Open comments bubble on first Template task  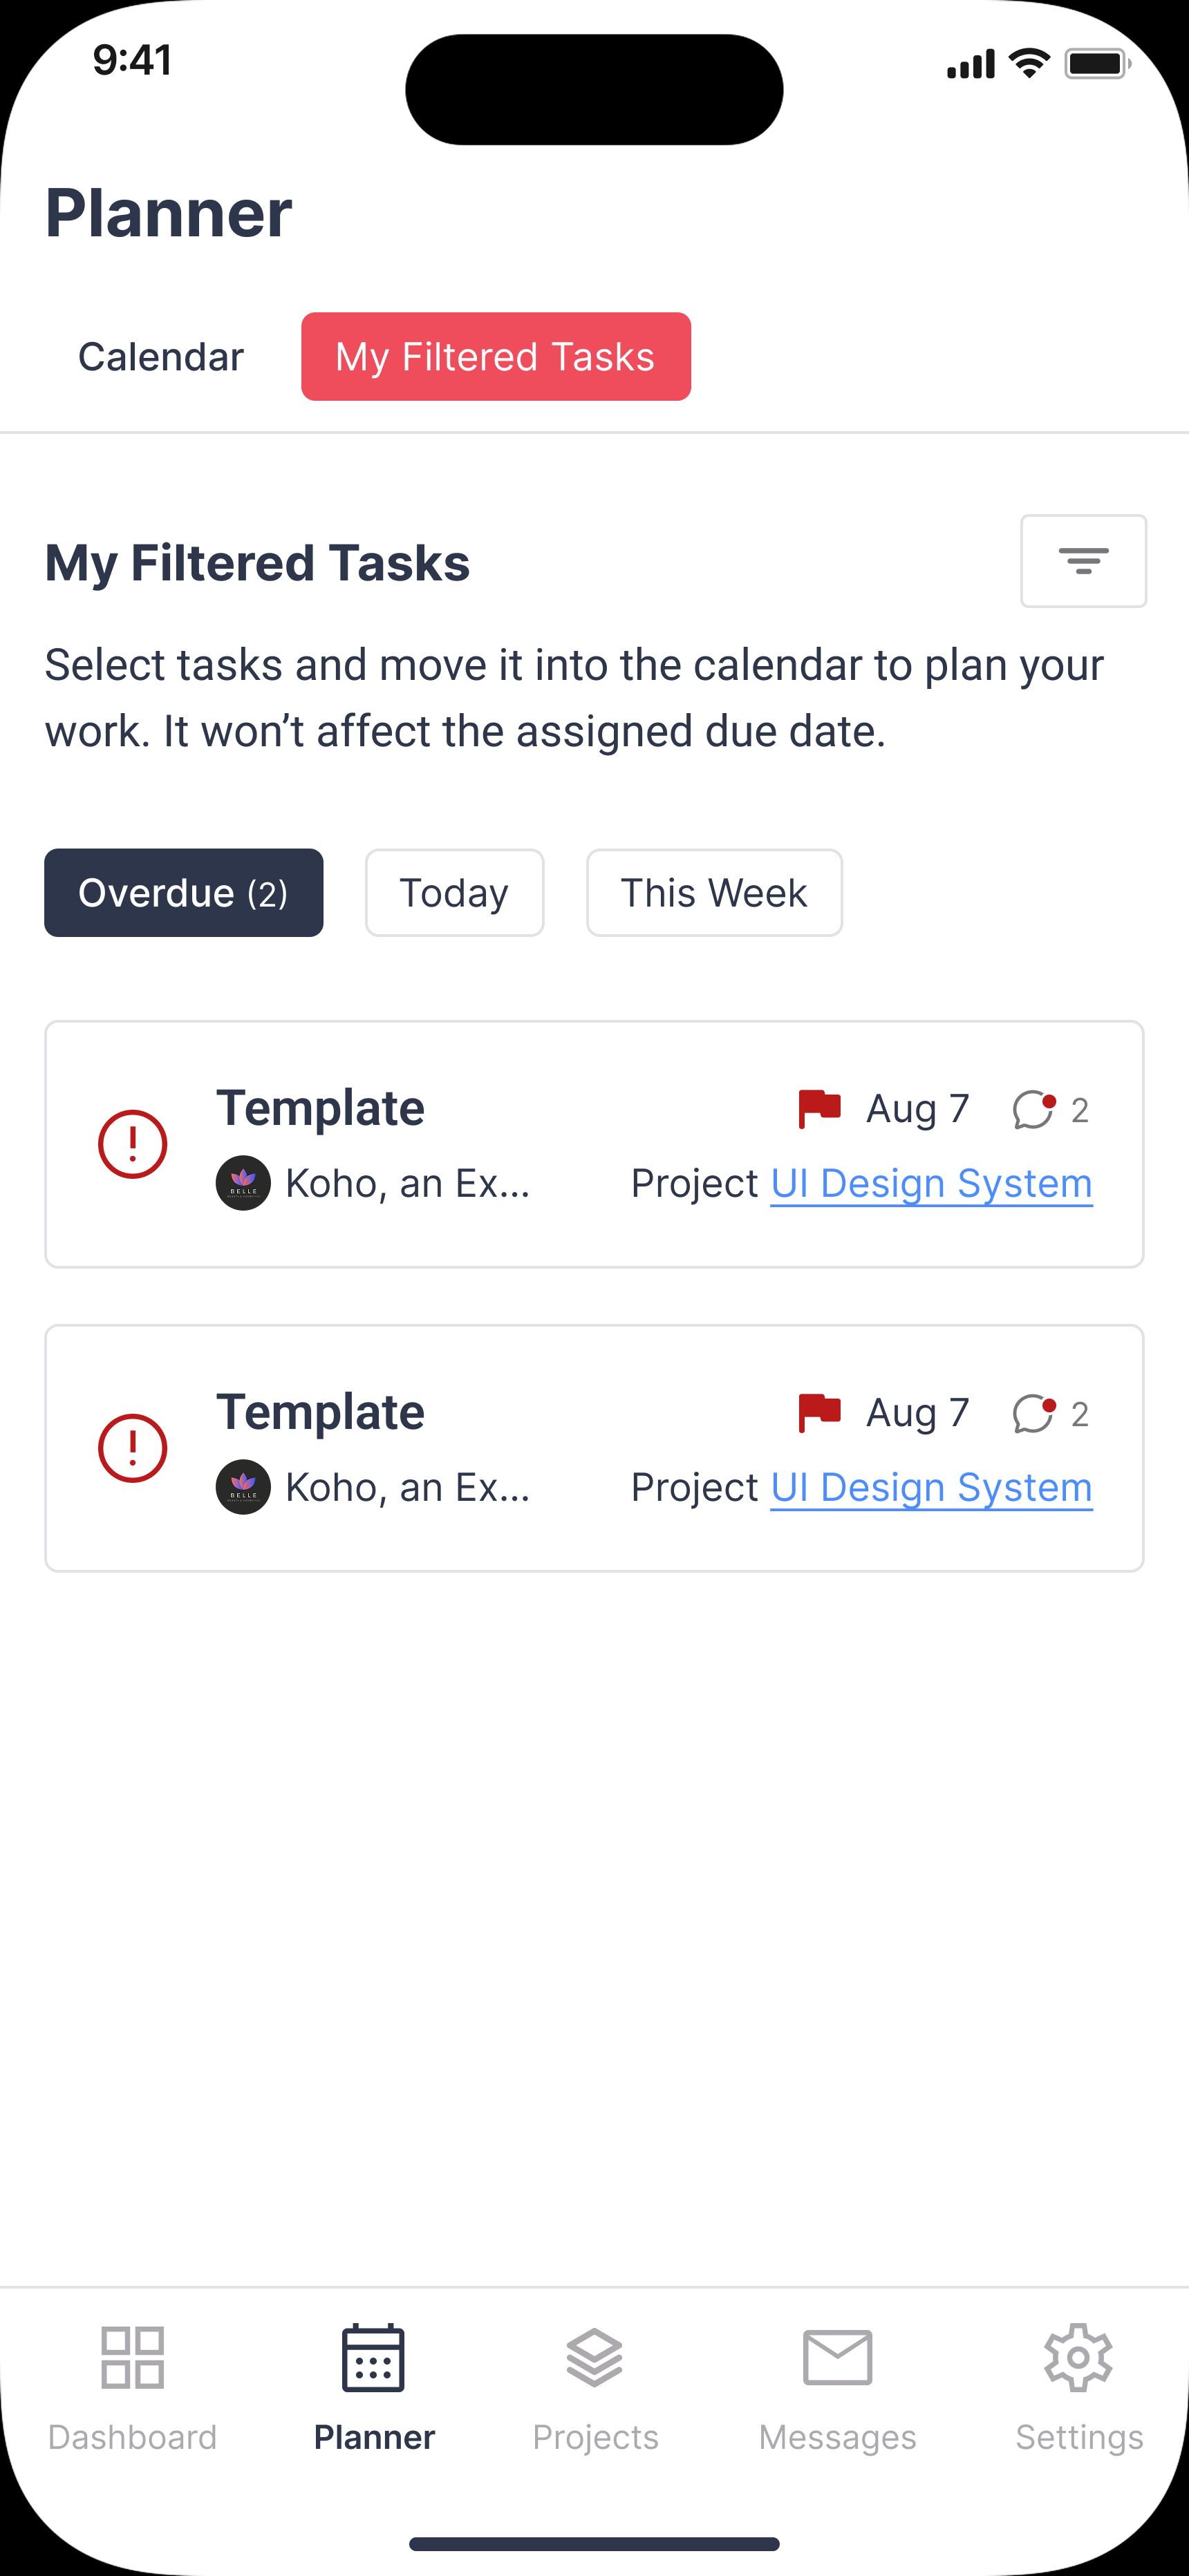1033,1109
